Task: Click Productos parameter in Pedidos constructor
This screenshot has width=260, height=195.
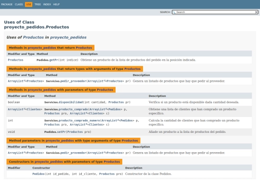Action: [107, 174]
